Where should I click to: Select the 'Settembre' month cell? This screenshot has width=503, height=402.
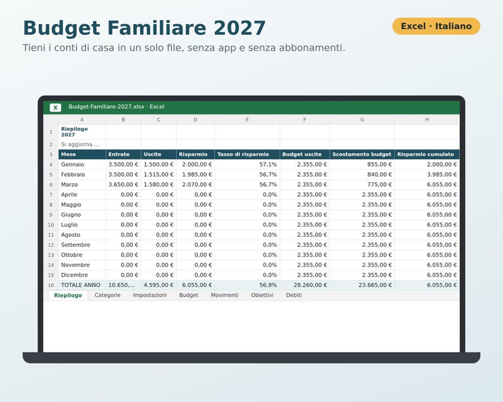[82, 245]
